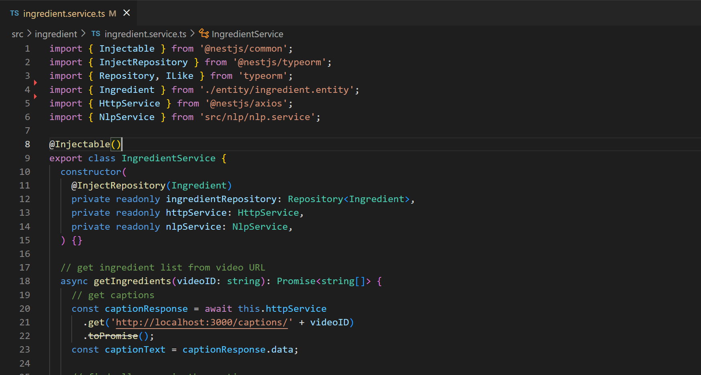Click line number 1 in the gutter
Viewport: 701px width, 375px height.
pyautogui.click(x=27, y=48)
